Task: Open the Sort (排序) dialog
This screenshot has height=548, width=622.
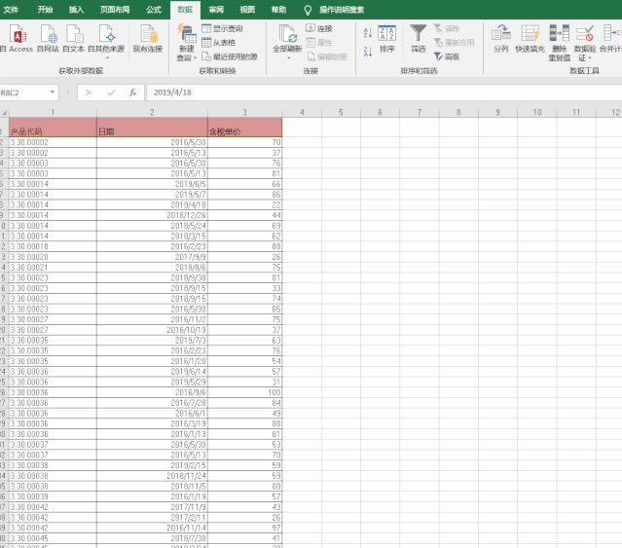Action: pos(386,39)
